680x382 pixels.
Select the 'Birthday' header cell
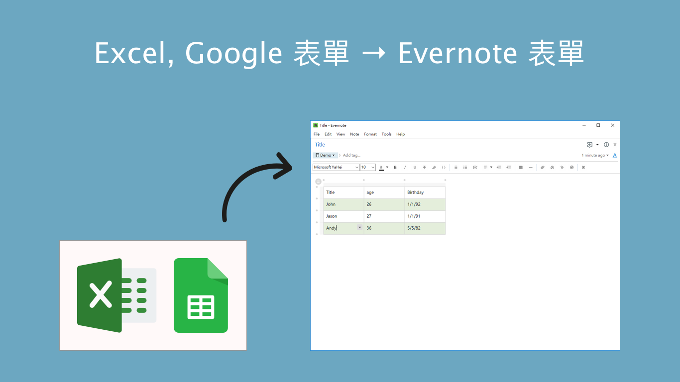(x=425, y=192)
